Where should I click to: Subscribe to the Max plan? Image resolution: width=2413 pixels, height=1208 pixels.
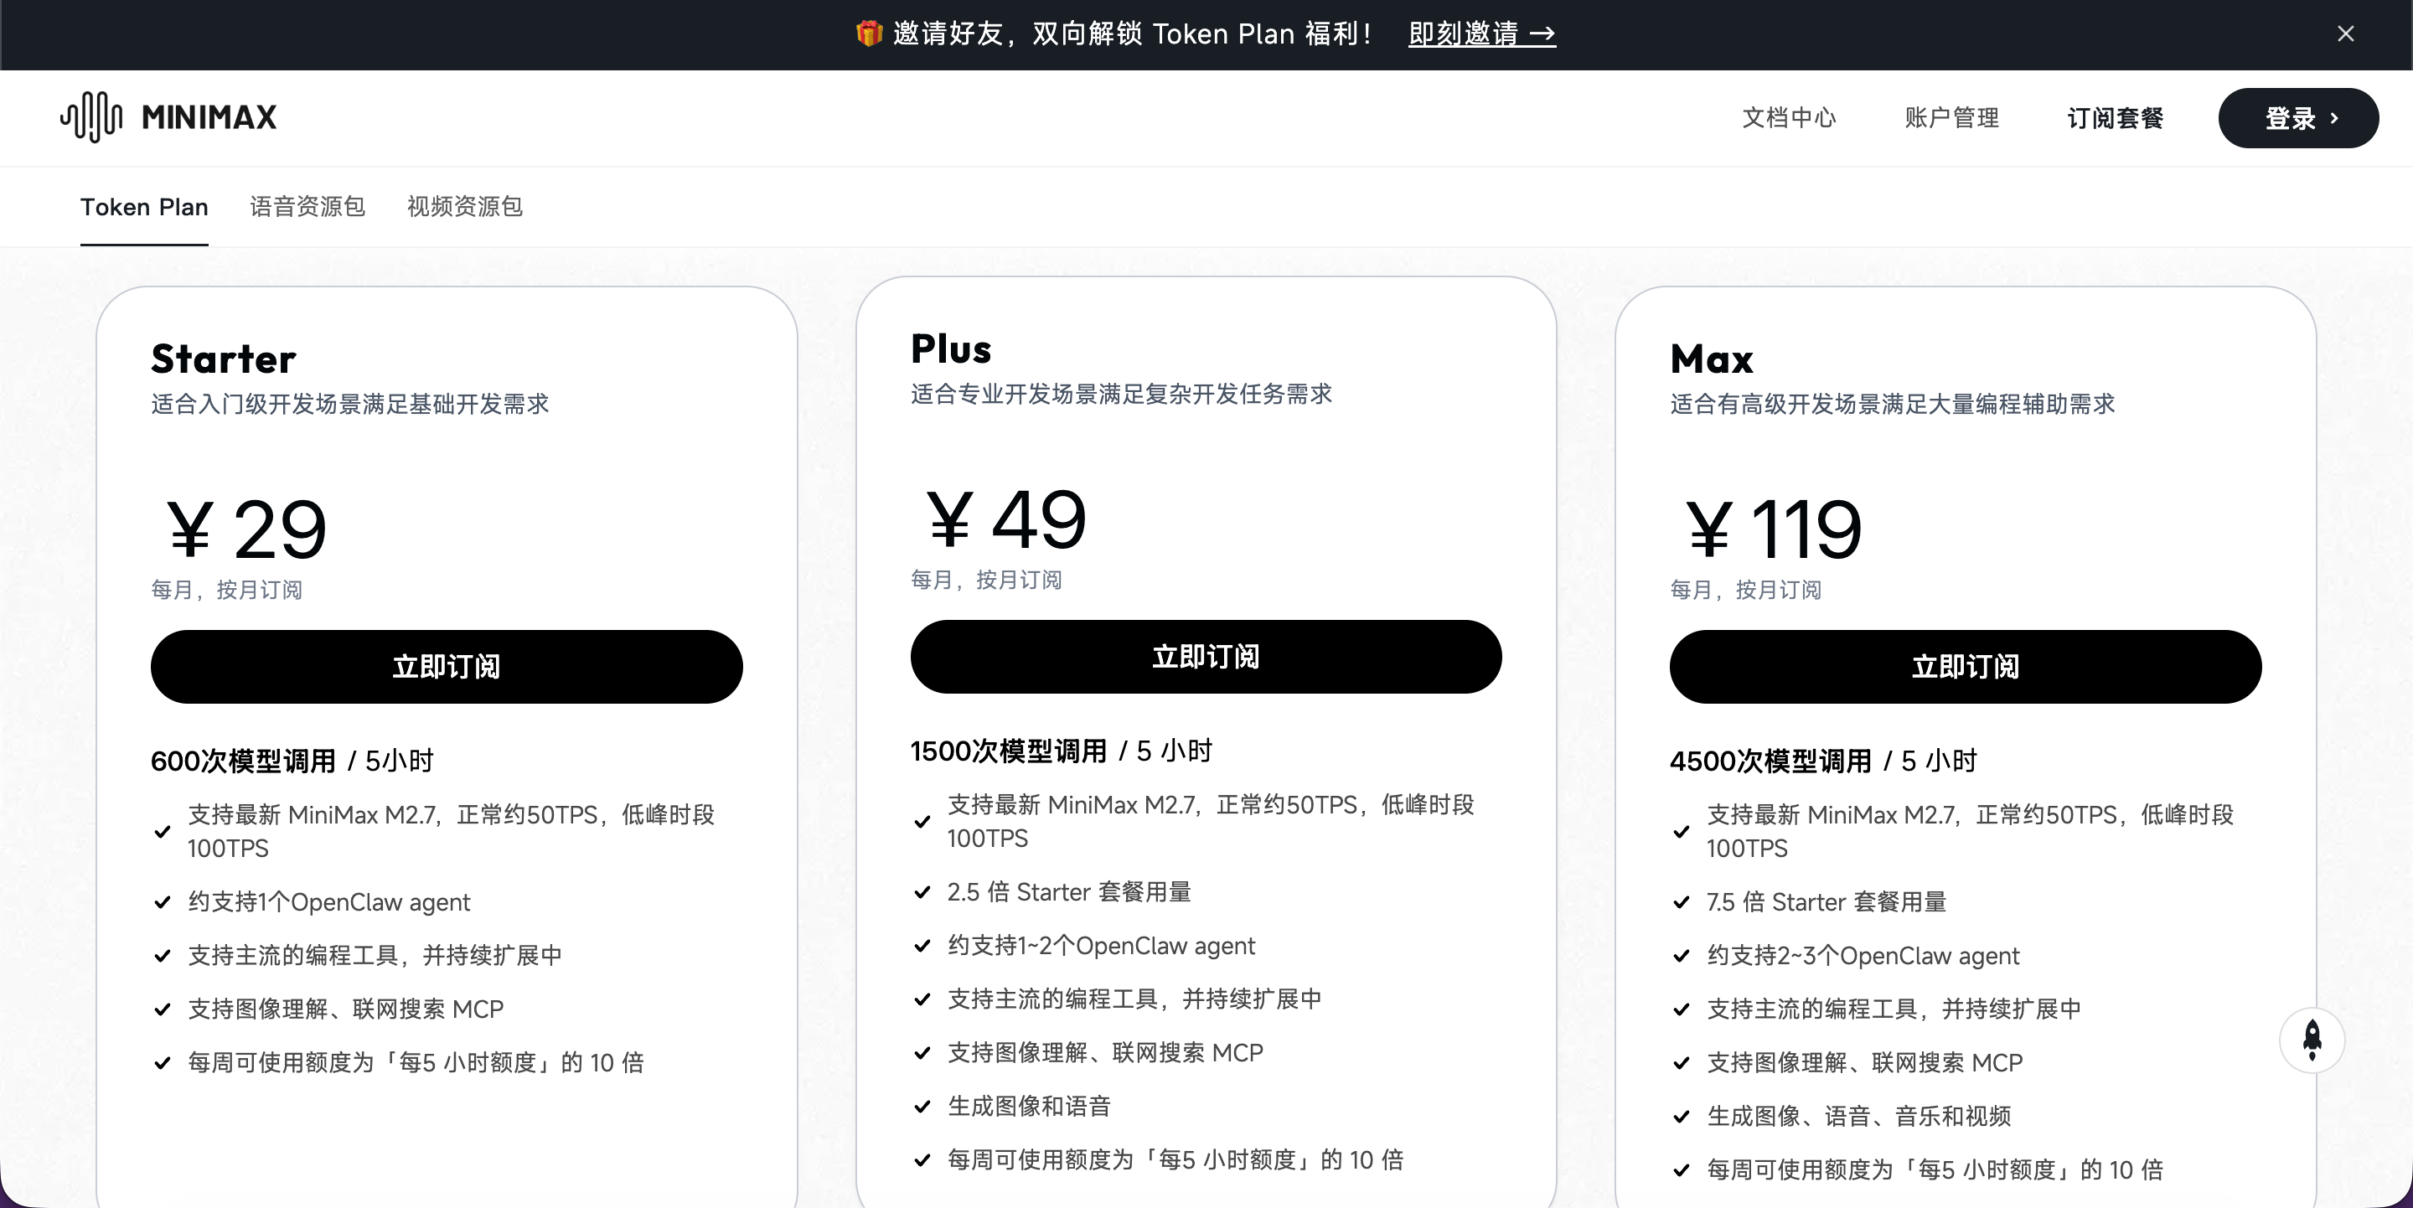click(1966, 667)
